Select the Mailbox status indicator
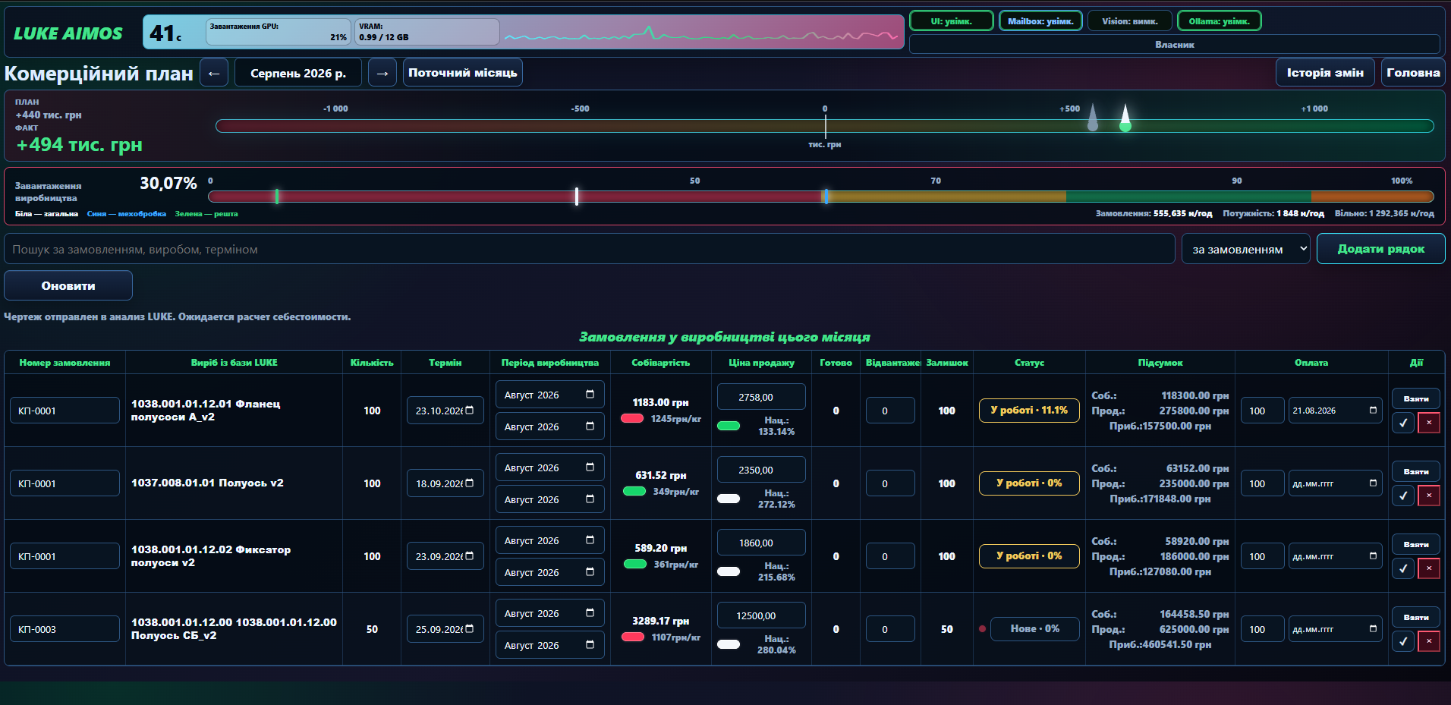Screen dimensions: 1451x705 click(x=1040, y=21)
